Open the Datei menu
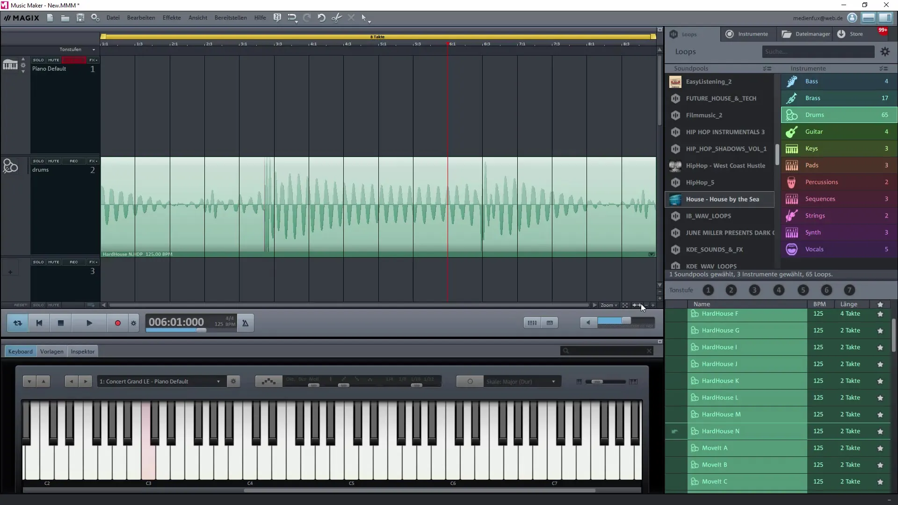The height and width of the screenshot is (505, 898). pyautogui.click(x=113, y=18)
